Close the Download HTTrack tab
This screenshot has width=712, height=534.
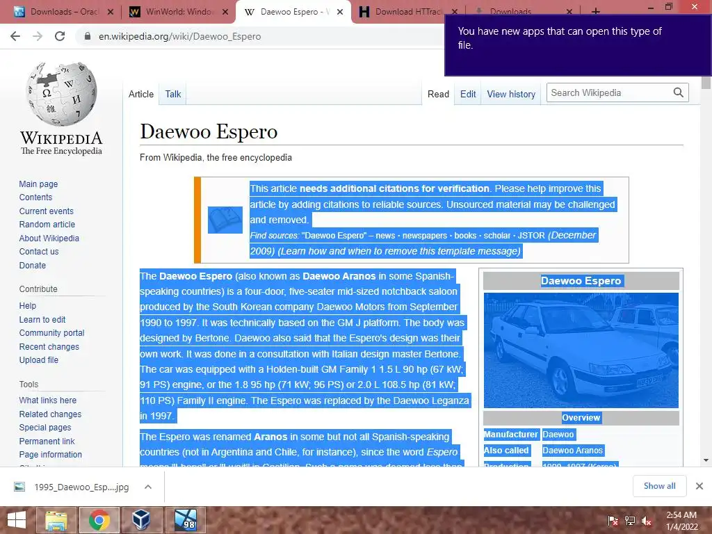tap(455, 12)
